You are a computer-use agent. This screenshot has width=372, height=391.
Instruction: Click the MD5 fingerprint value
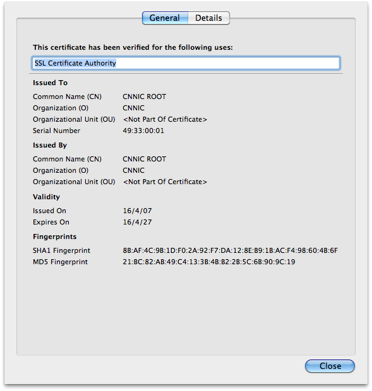[x=209, y=262]
